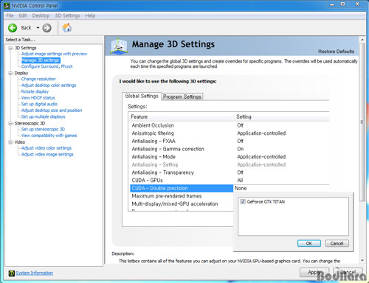Collapse the 3D Settings tree node
The image size is (369, 283).
tap(10, 48)
